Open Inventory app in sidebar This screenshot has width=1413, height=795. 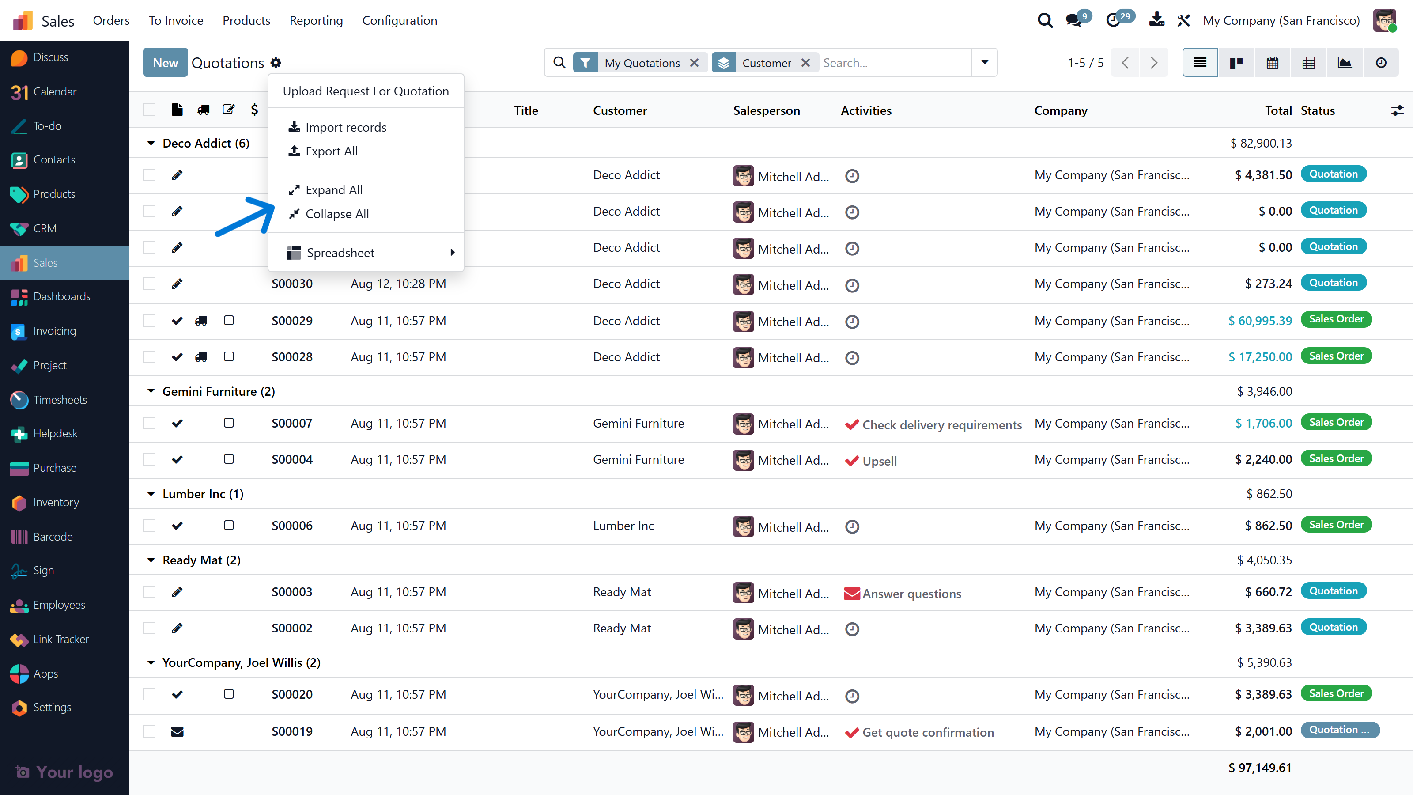pos(56,502)
